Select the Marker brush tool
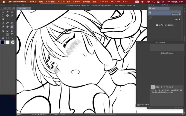 [x=7, y=23]
